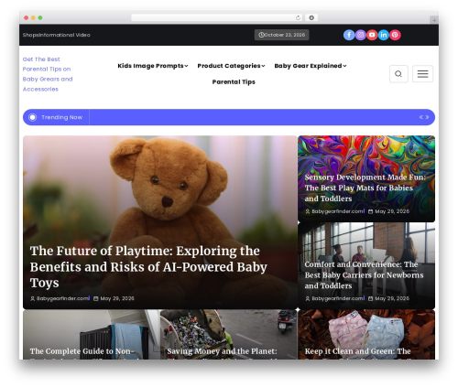Screen dimensions: 458x387
Task: Click the Trending Now label
Action: tap(61, 117)
